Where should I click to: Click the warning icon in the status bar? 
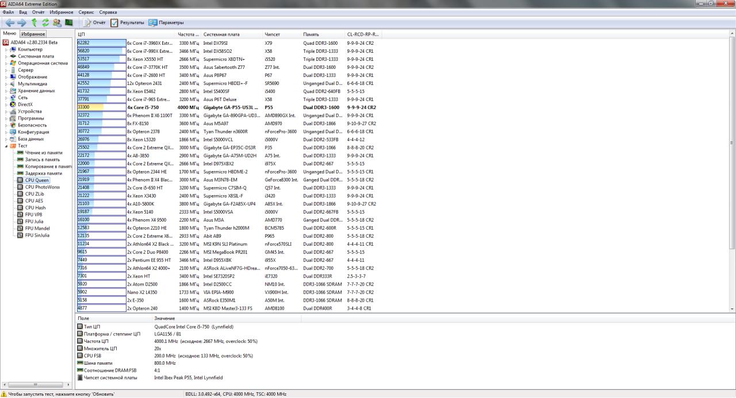click(x=4, y=394)
